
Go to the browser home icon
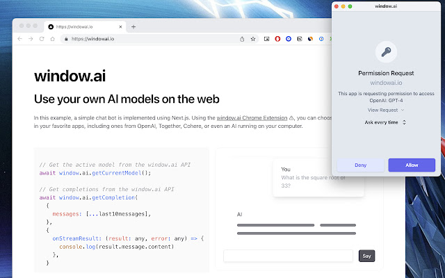53,39
